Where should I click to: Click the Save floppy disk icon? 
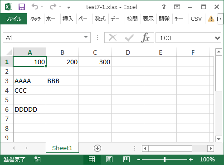[x=22, y=7]
